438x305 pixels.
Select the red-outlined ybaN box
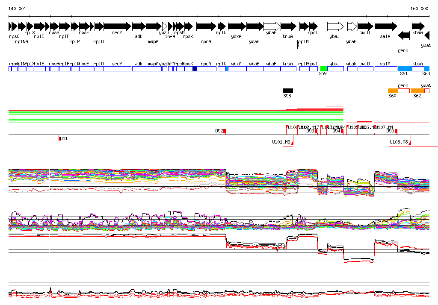coord(427,91)
